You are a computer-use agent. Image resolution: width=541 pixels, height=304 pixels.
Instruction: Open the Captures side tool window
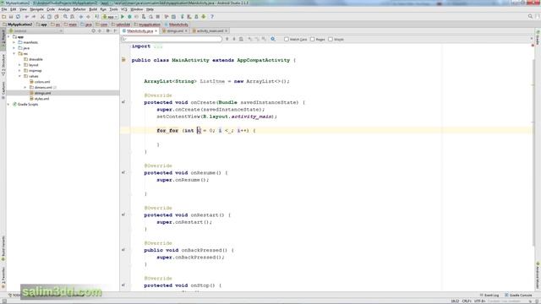(x=3, y=90)
